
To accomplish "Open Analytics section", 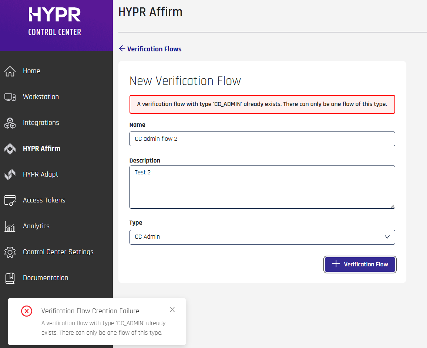I will 36,226.
